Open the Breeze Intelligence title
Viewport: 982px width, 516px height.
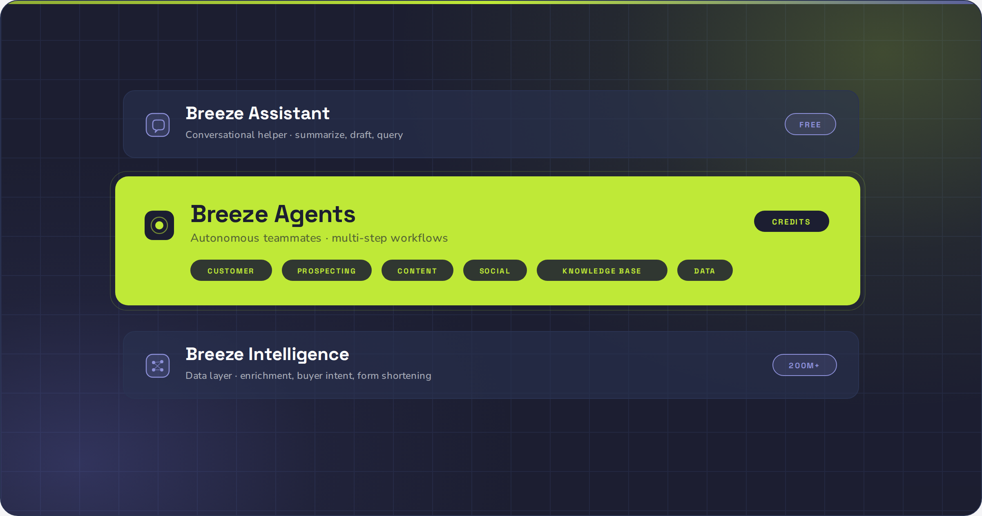click(267, 354)
